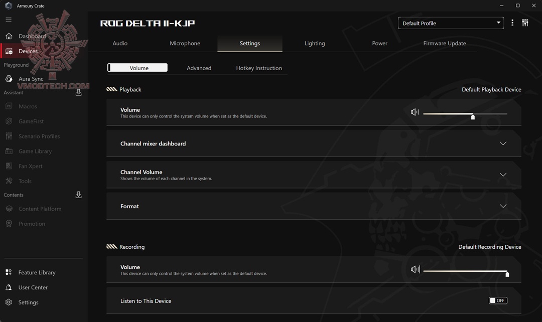Open Promotion from the sidebar

click(32, 224)
